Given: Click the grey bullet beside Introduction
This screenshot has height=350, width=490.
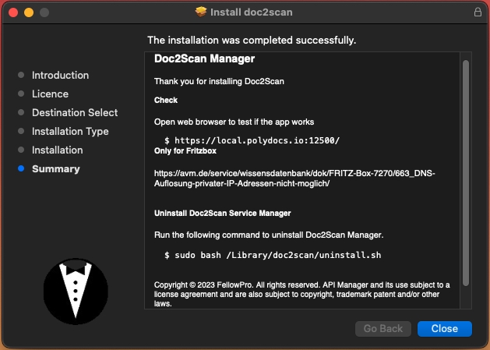Looking at the screenshot, I should tap(21, 76).
